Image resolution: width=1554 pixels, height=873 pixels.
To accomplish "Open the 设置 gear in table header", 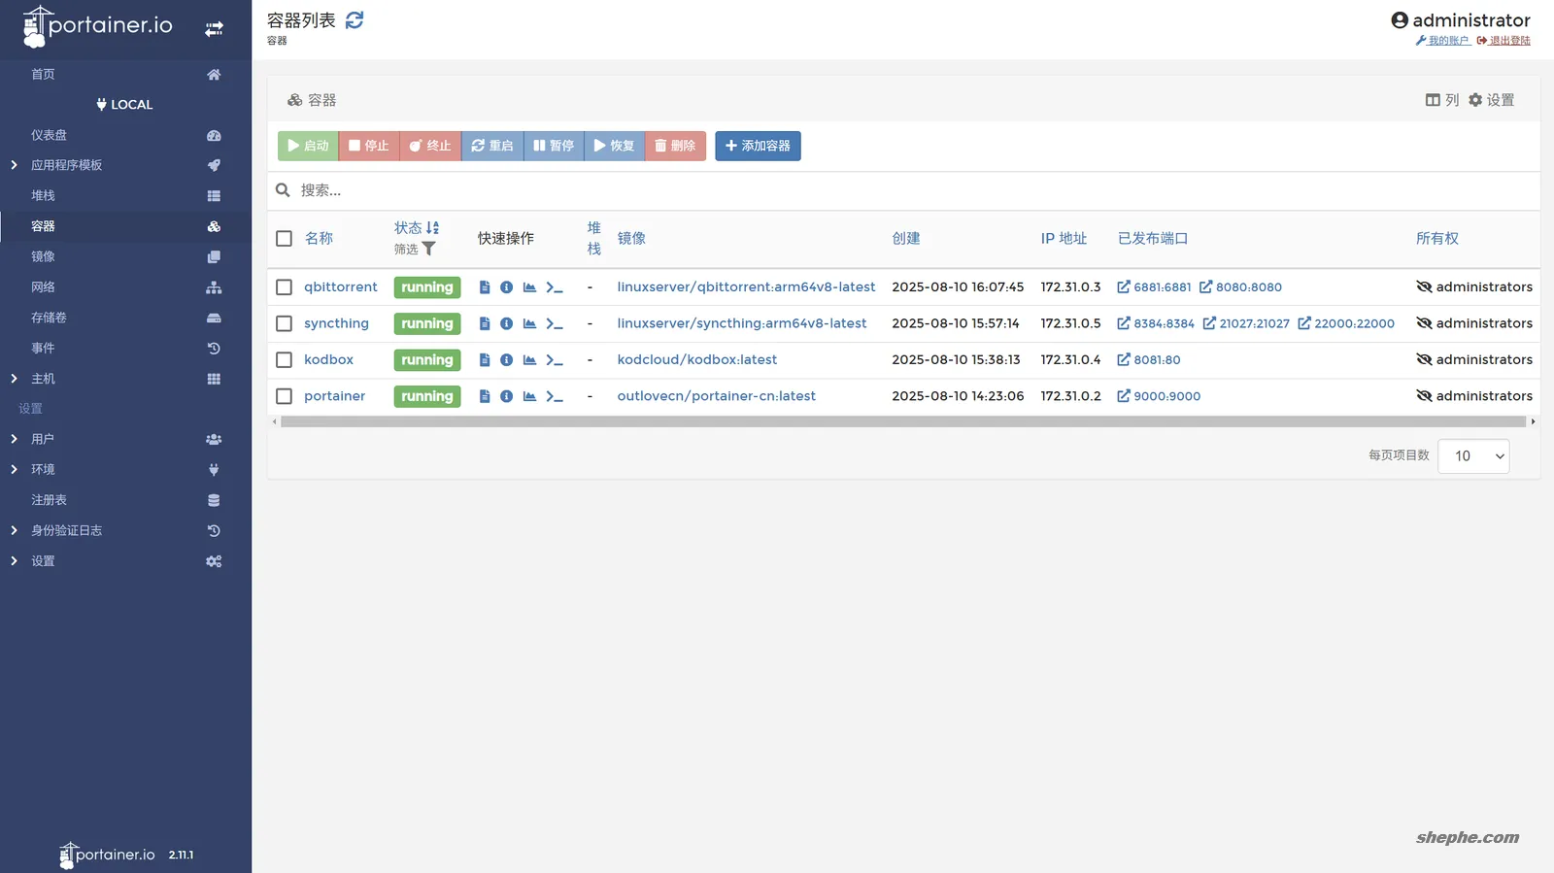I will pos(1491,100).
